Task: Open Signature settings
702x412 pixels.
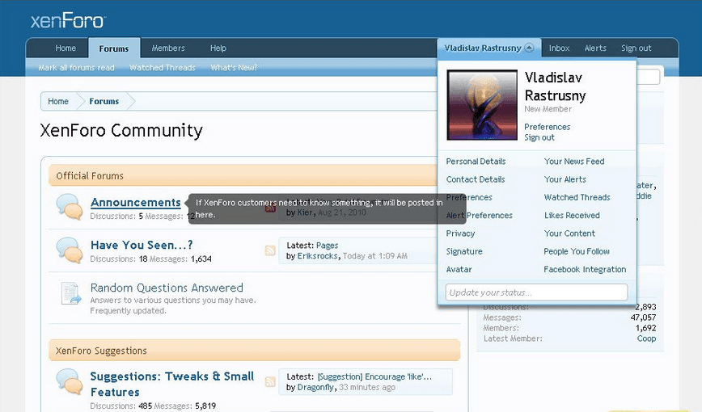Action: (x=464, y=251)
